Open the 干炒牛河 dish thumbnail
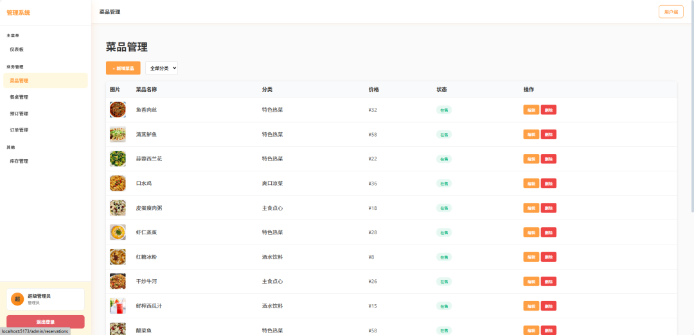This screenshot has width=694, height=335. point(118,281)
